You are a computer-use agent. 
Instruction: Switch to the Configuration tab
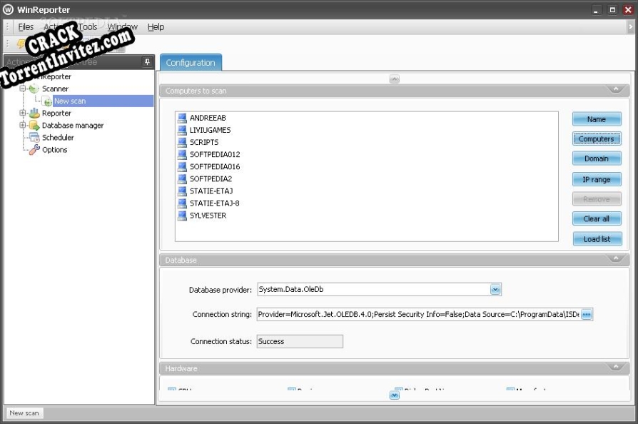191,62
